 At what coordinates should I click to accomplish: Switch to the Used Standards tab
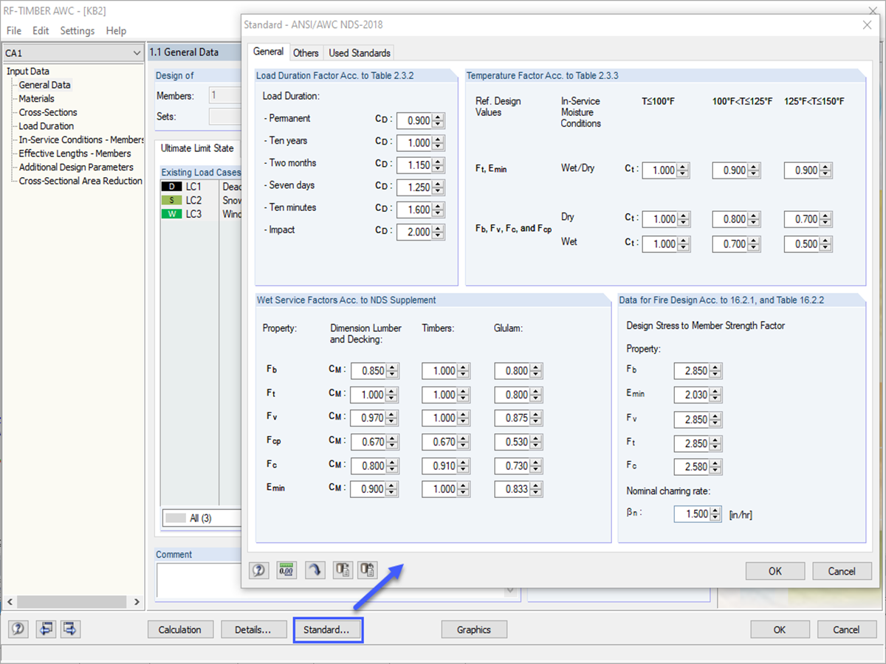[360, 52]
